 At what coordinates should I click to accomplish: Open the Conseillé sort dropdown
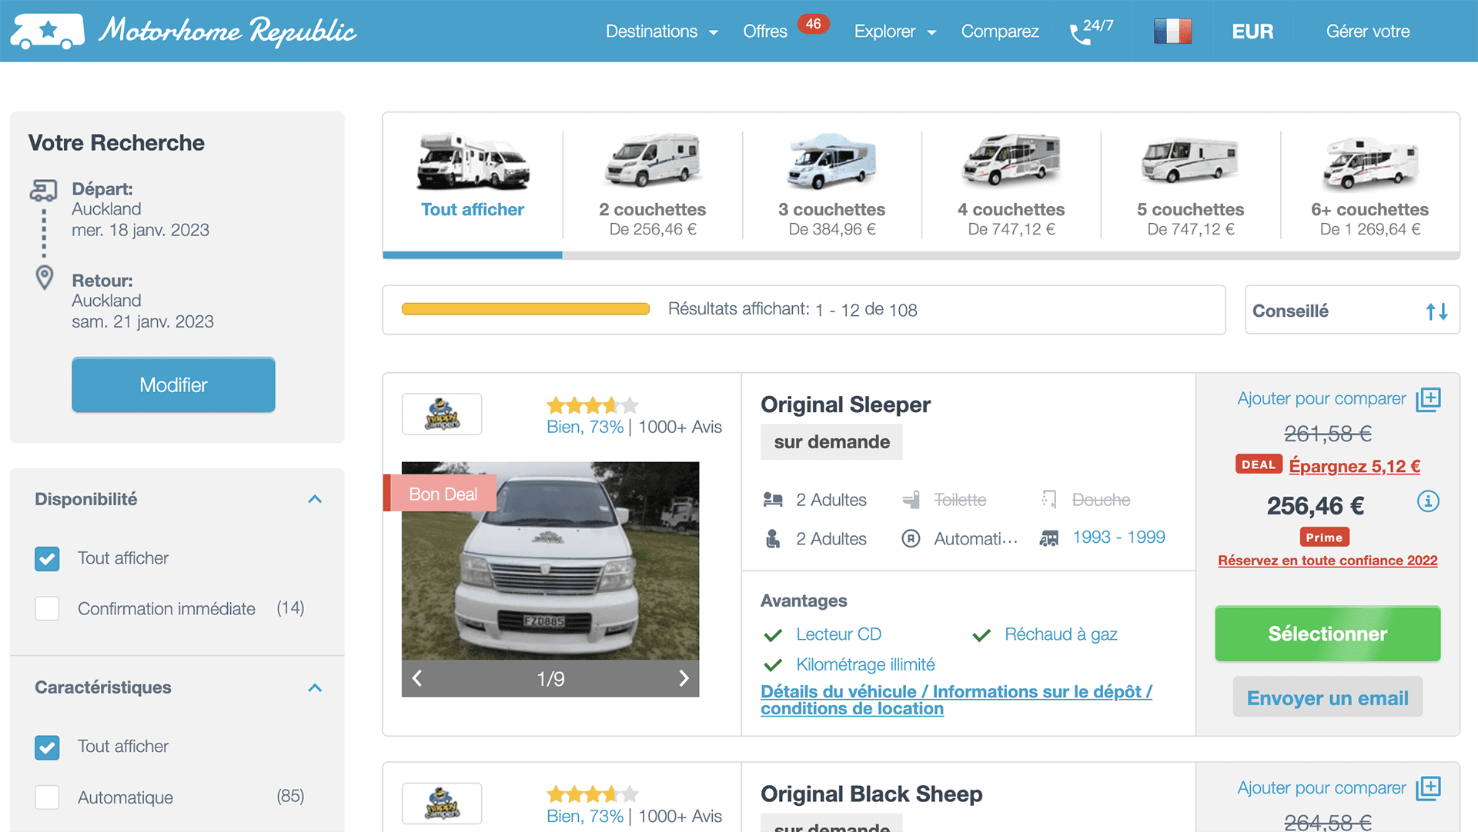click(x=1352, y=311)
